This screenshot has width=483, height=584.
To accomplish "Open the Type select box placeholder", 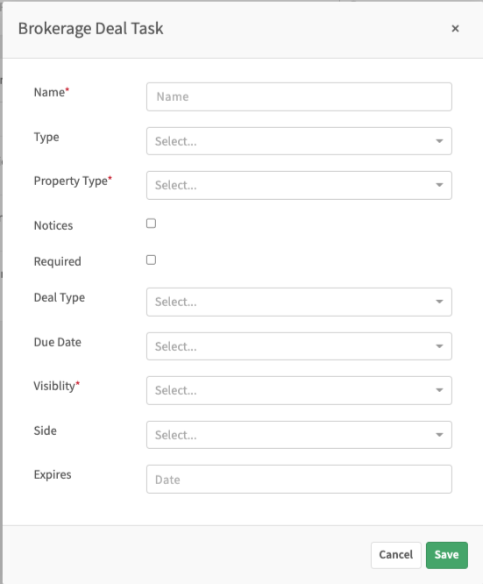I will pyautogui.click(x=176, y=141).
